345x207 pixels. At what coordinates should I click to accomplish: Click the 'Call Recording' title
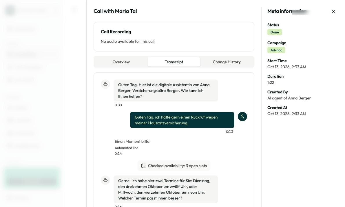pyautogui.click(x=116, y=32)
